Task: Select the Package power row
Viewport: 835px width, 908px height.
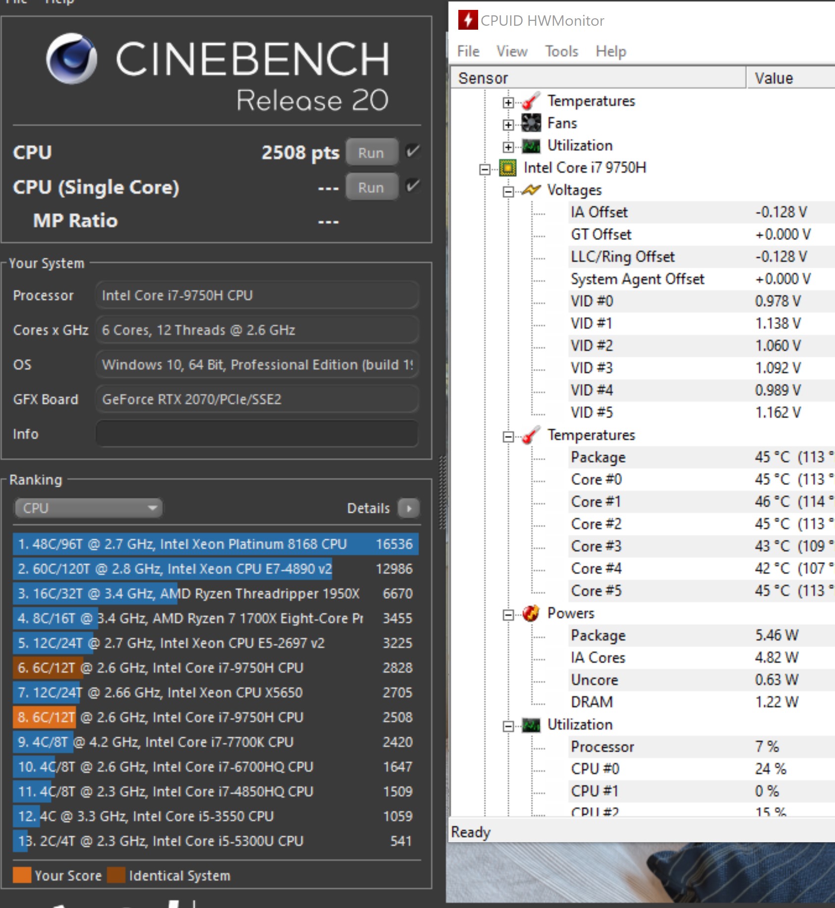Action: point(701,635)
